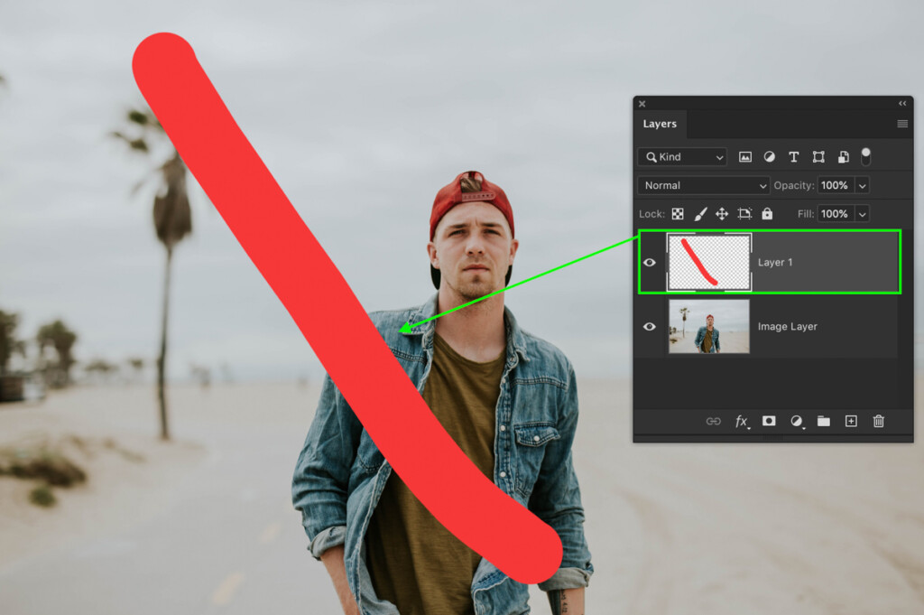The width and height of the screenshot is (924, 615).
Task: Create new layer plus icon
Action: (x=851, y=421)
